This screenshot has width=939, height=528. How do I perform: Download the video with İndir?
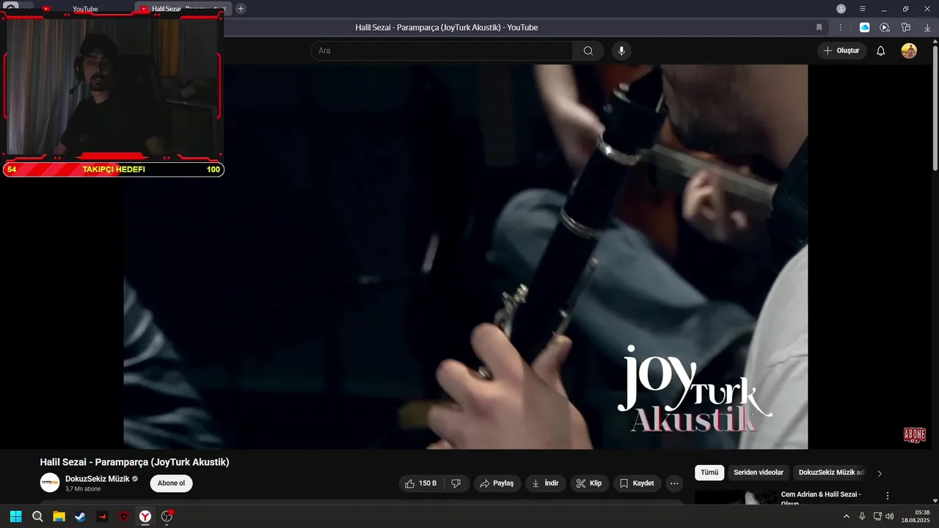click(x=545, y=483)
